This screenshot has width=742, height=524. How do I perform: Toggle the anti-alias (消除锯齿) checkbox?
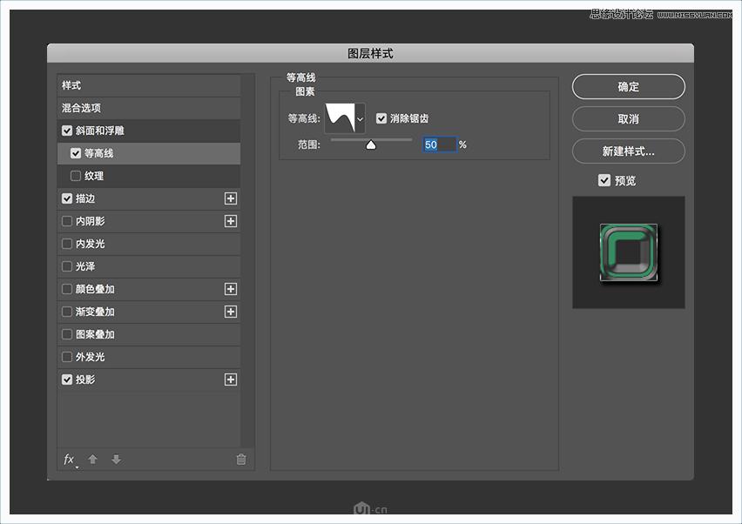click(381, 117)
